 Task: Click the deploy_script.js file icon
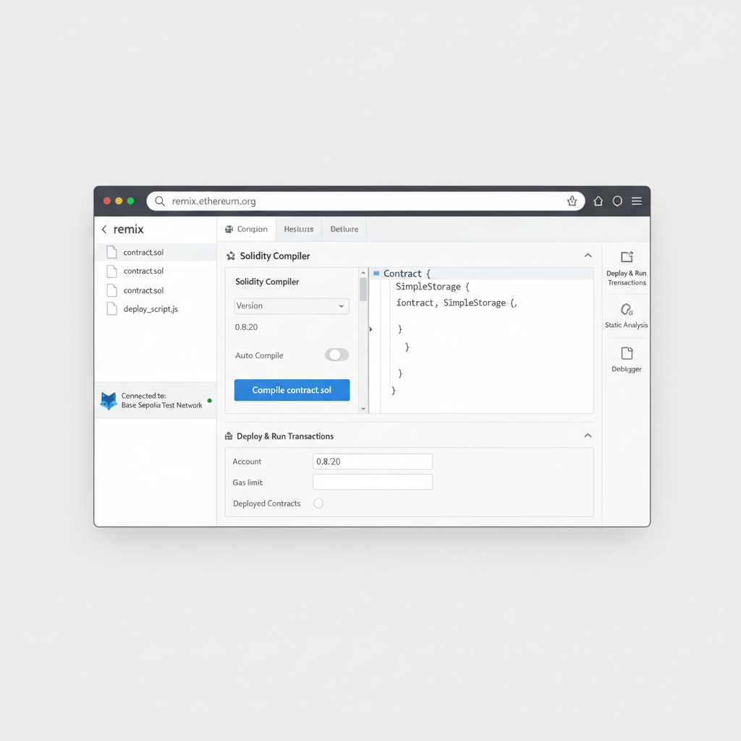pyautogui.click(x=112, y=309)
